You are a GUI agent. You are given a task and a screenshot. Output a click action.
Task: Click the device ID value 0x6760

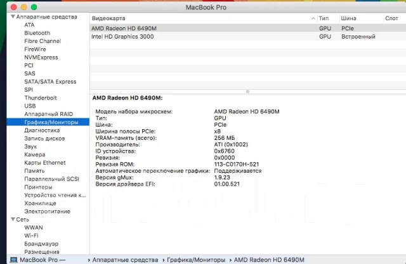click(224, 151)
